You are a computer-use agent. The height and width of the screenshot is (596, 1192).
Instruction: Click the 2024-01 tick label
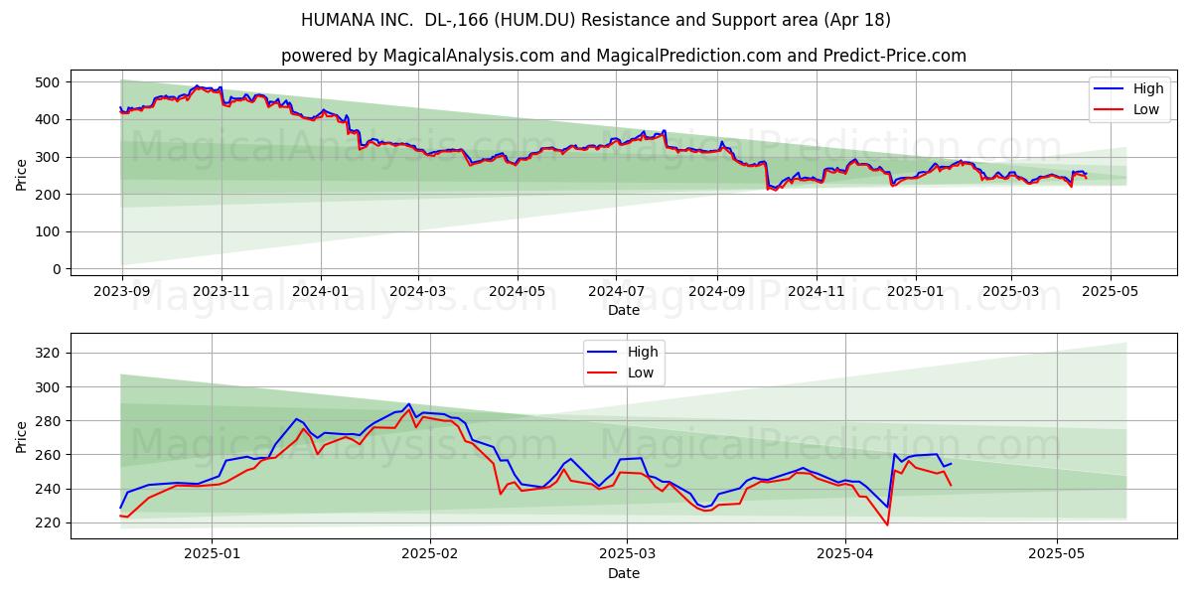click(x=320, y=292)
